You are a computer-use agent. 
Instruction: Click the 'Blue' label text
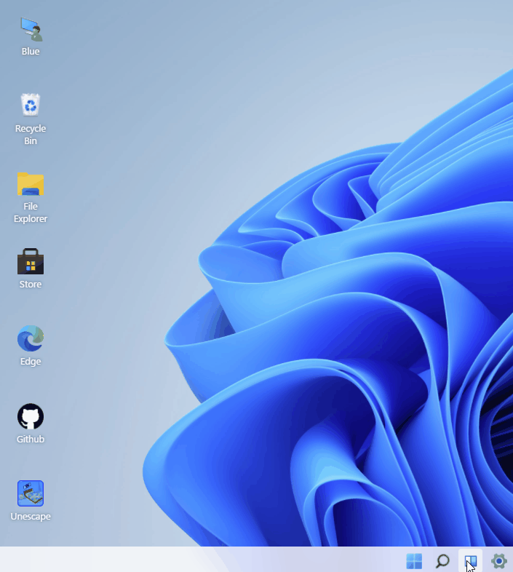tap(31, 52)
